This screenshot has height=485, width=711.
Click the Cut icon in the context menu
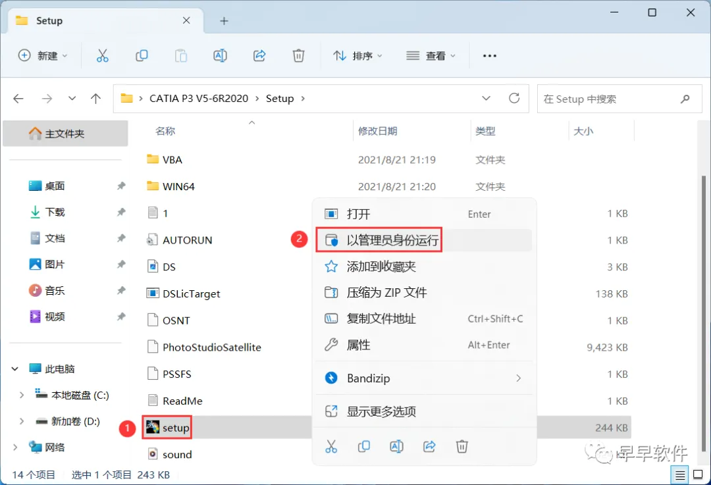point(331,446)
